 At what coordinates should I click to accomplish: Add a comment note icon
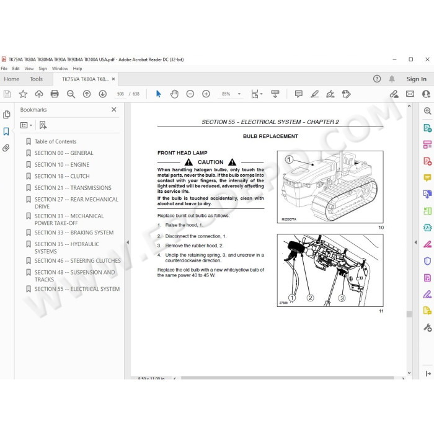click(299, 94)
